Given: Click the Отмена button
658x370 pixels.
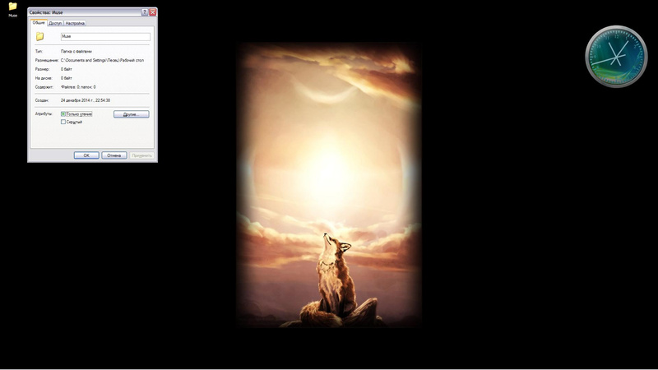Looking at the screenshot, I should tap(114, 155).
